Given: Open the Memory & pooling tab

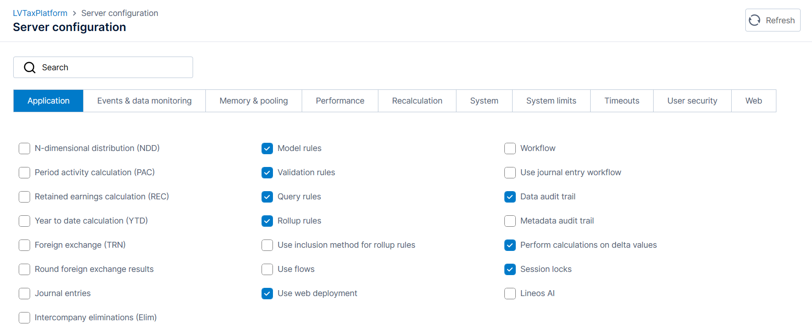Looking at the screenshot, I should tap(254, 101).
